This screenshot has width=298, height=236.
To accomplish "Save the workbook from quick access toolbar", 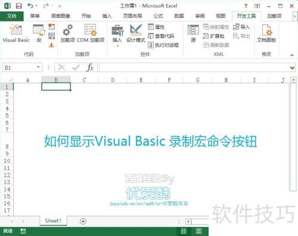I will tap(19, 6).
